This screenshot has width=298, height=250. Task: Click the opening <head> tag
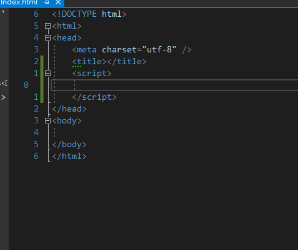[67, 38]
